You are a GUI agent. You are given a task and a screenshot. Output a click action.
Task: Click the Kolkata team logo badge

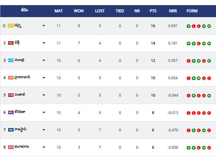pos(10,112)
